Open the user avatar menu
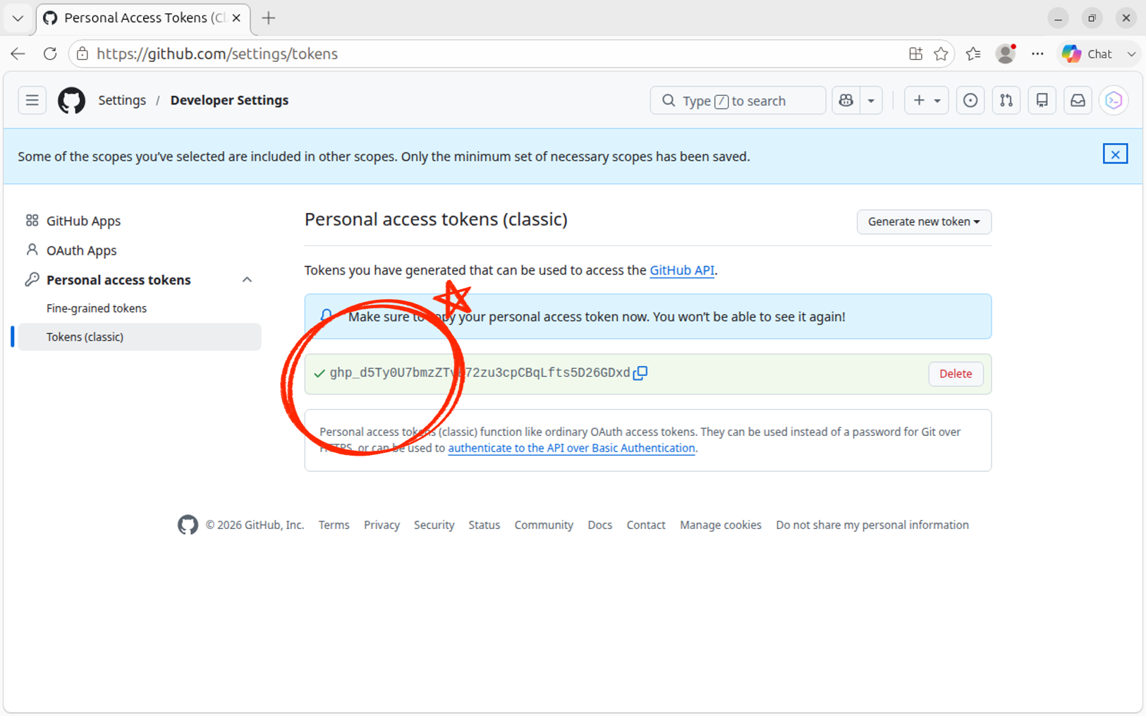This screenshot has width=1146, height=716. 1114,100
